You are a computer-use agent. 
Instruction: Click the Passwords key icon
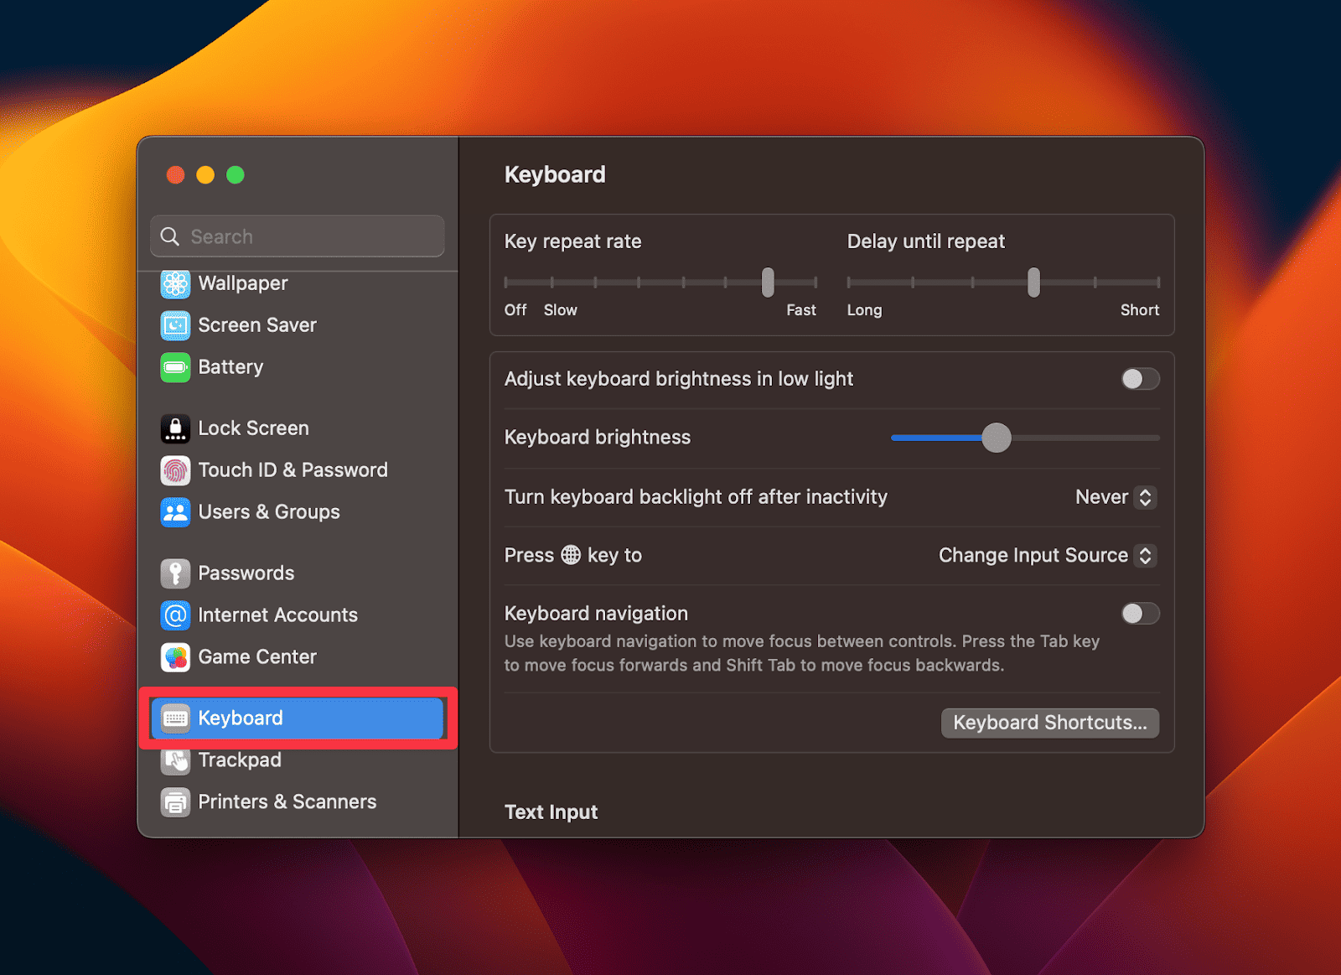click(175, 573)
